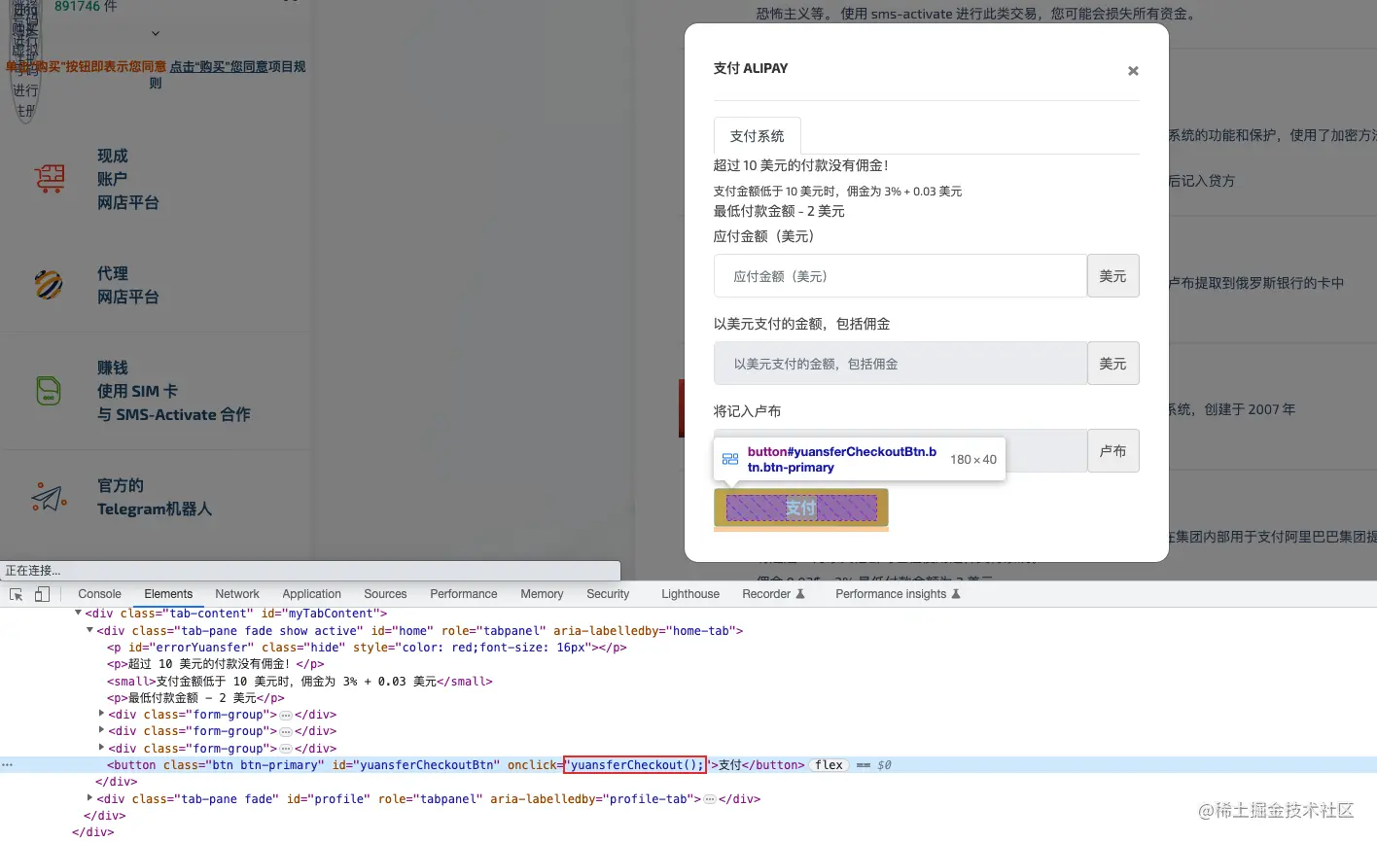Click the 最低付款金额 - 2 美元 text in dialog
1377x843 pixels.
point(779,211)
